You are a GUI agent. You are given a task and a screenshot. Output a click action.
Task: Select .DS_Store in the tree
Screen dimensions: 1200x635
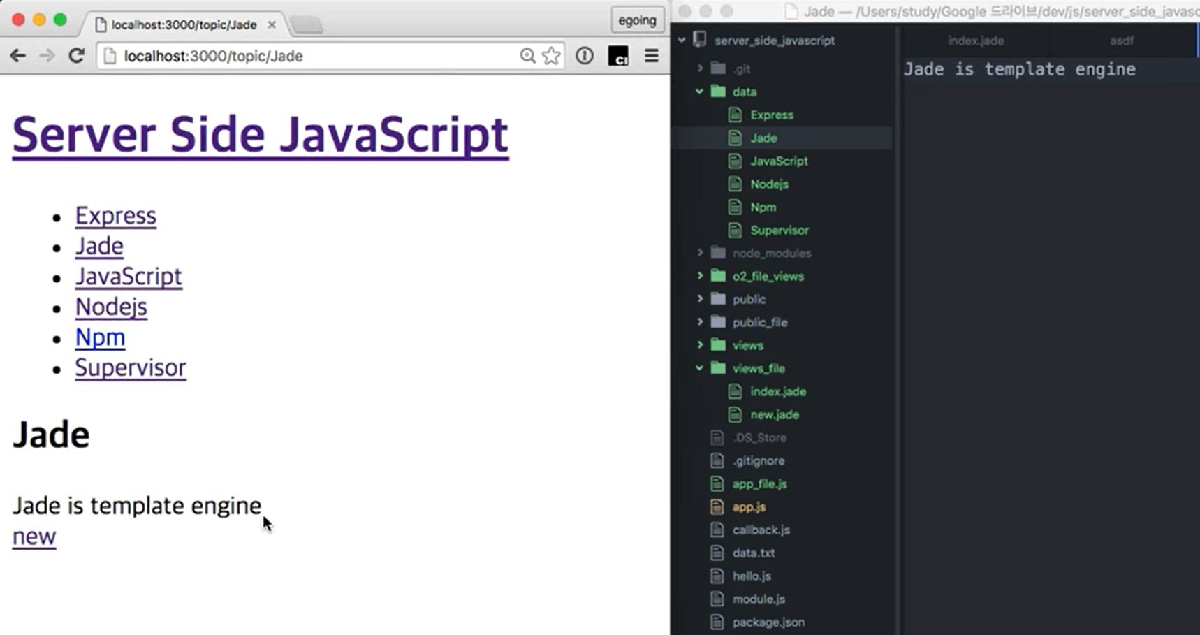759,437
